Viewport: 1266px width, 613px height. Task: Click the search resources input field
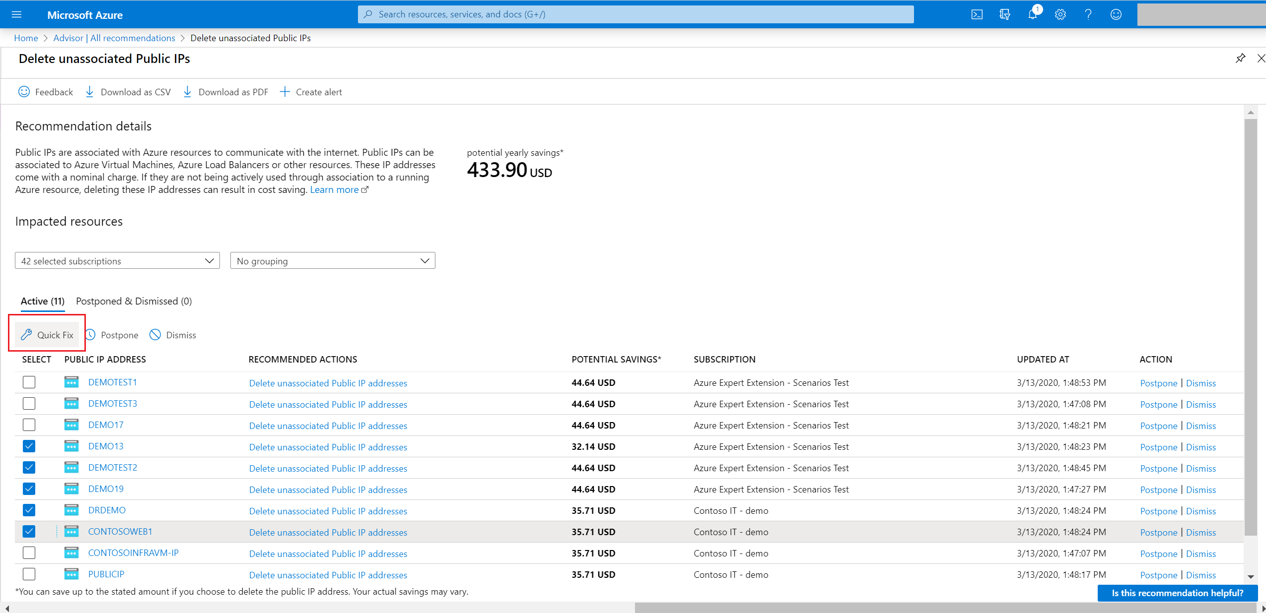(635, 14)
